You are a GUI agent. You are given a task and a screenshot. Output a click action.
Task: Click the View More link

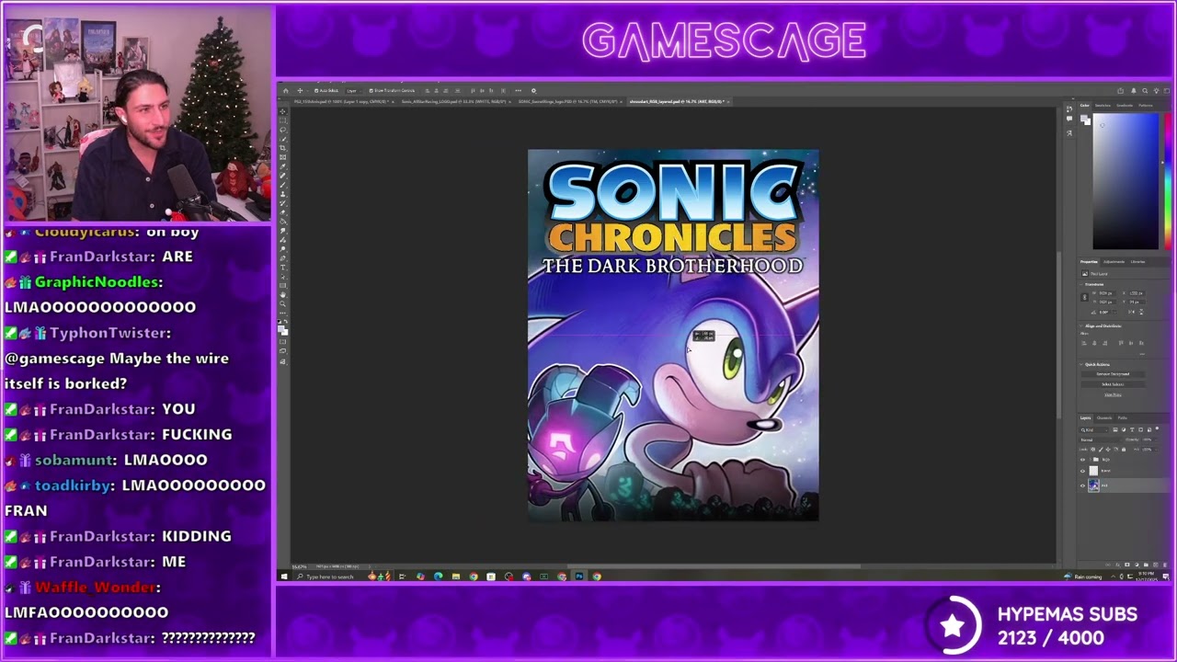(1113, 394)
